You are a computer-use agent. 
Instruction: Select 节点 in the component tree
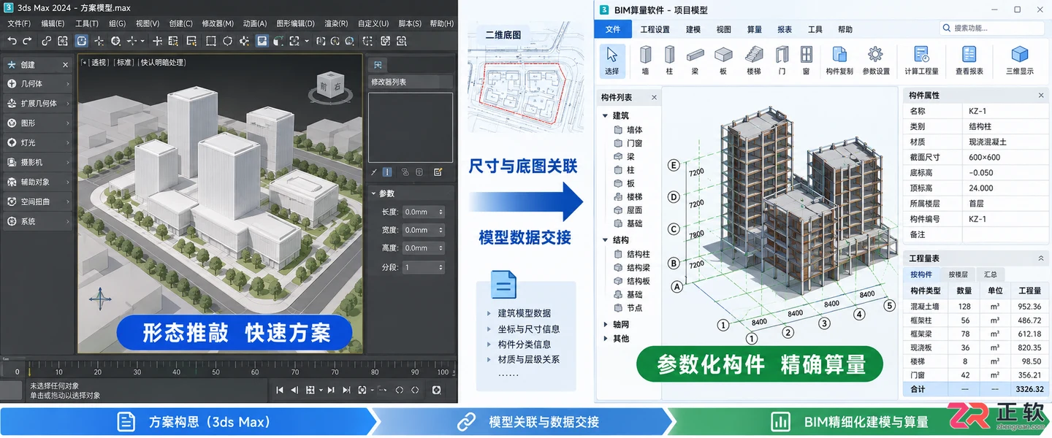[x=634, y=308]
